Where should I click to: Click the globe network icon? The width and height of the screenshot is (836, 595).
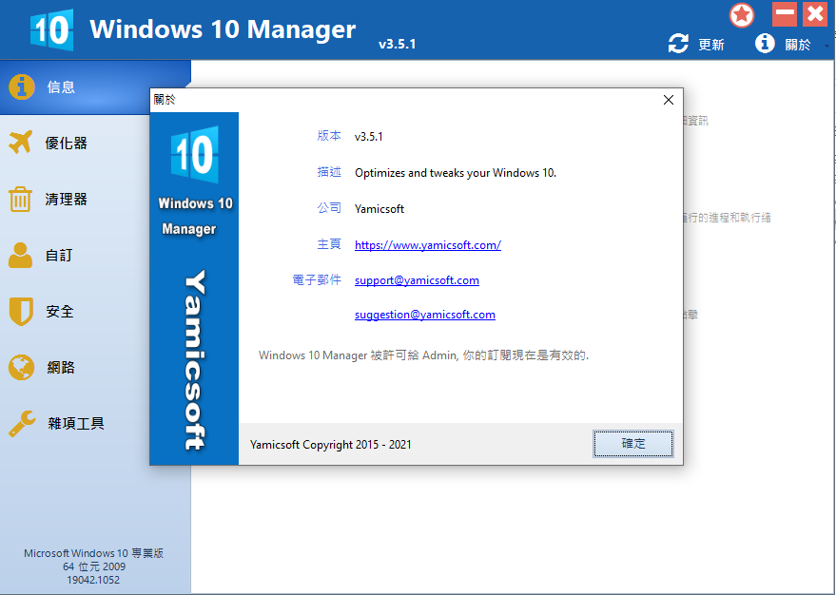pos(21,367)
